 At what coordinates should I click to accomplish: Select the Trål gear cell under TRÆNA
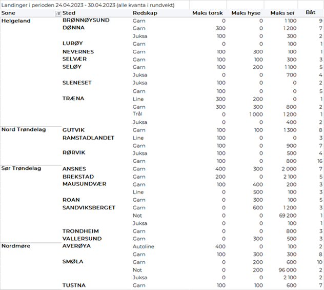pos(137,114)
